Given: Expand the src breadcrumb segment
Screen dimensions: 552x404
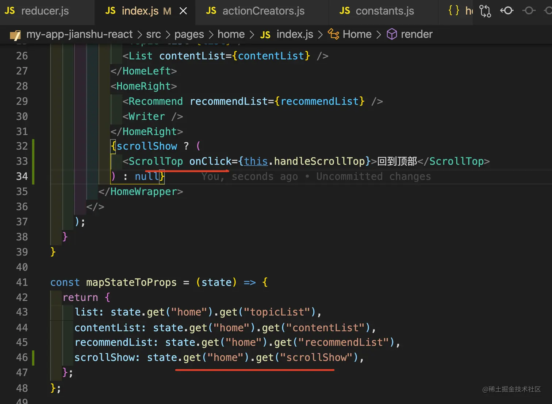Looking at the screenshot, I should pyautogui.click(x=153, y=34).
